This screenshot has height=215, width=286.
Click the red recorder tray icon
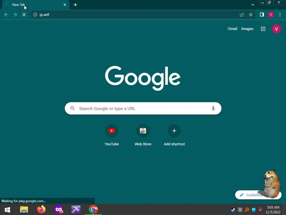click(261, 209)
